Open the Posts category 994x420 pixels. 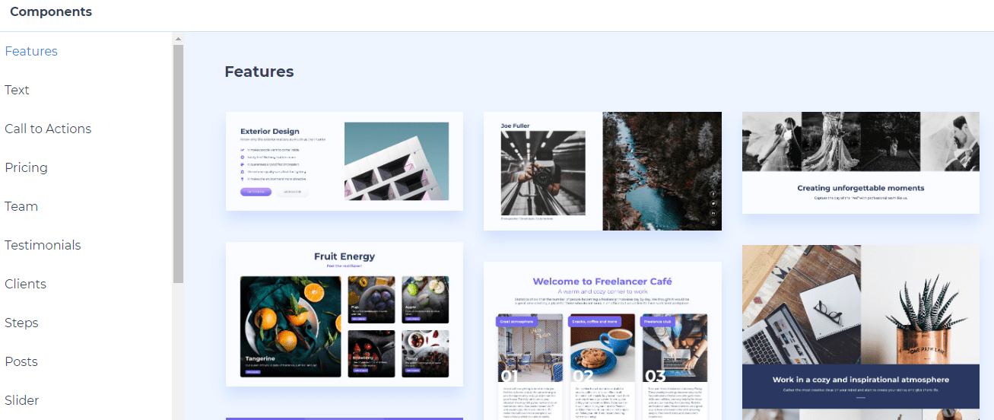click(21, 361)
